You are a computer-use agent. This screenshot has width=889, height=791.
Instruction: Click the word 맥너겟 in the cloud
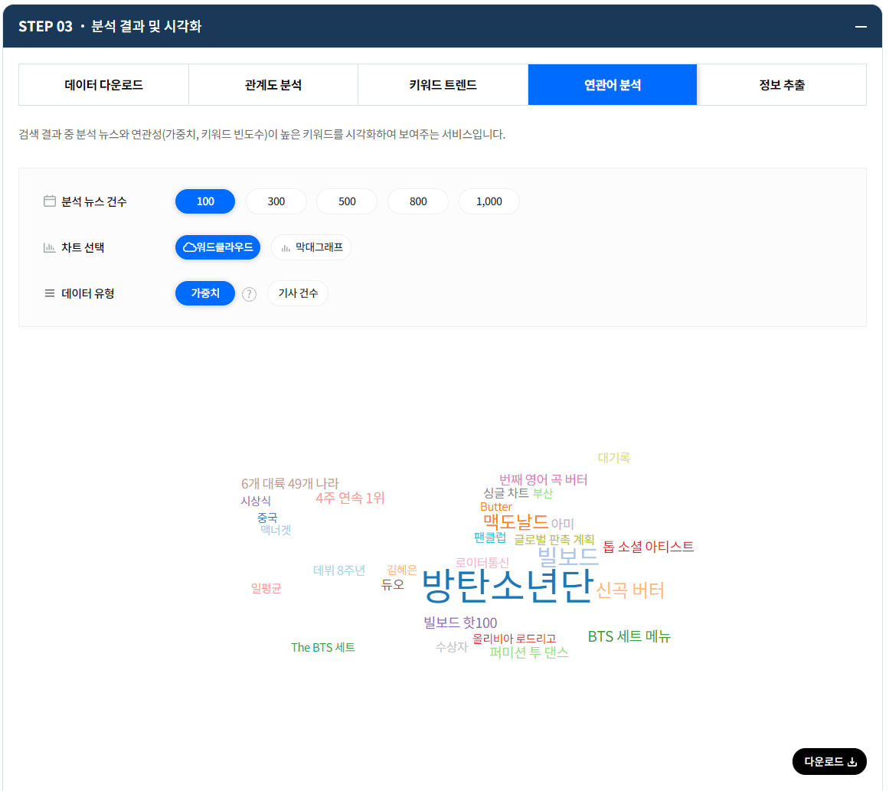(x=276, y=530)
